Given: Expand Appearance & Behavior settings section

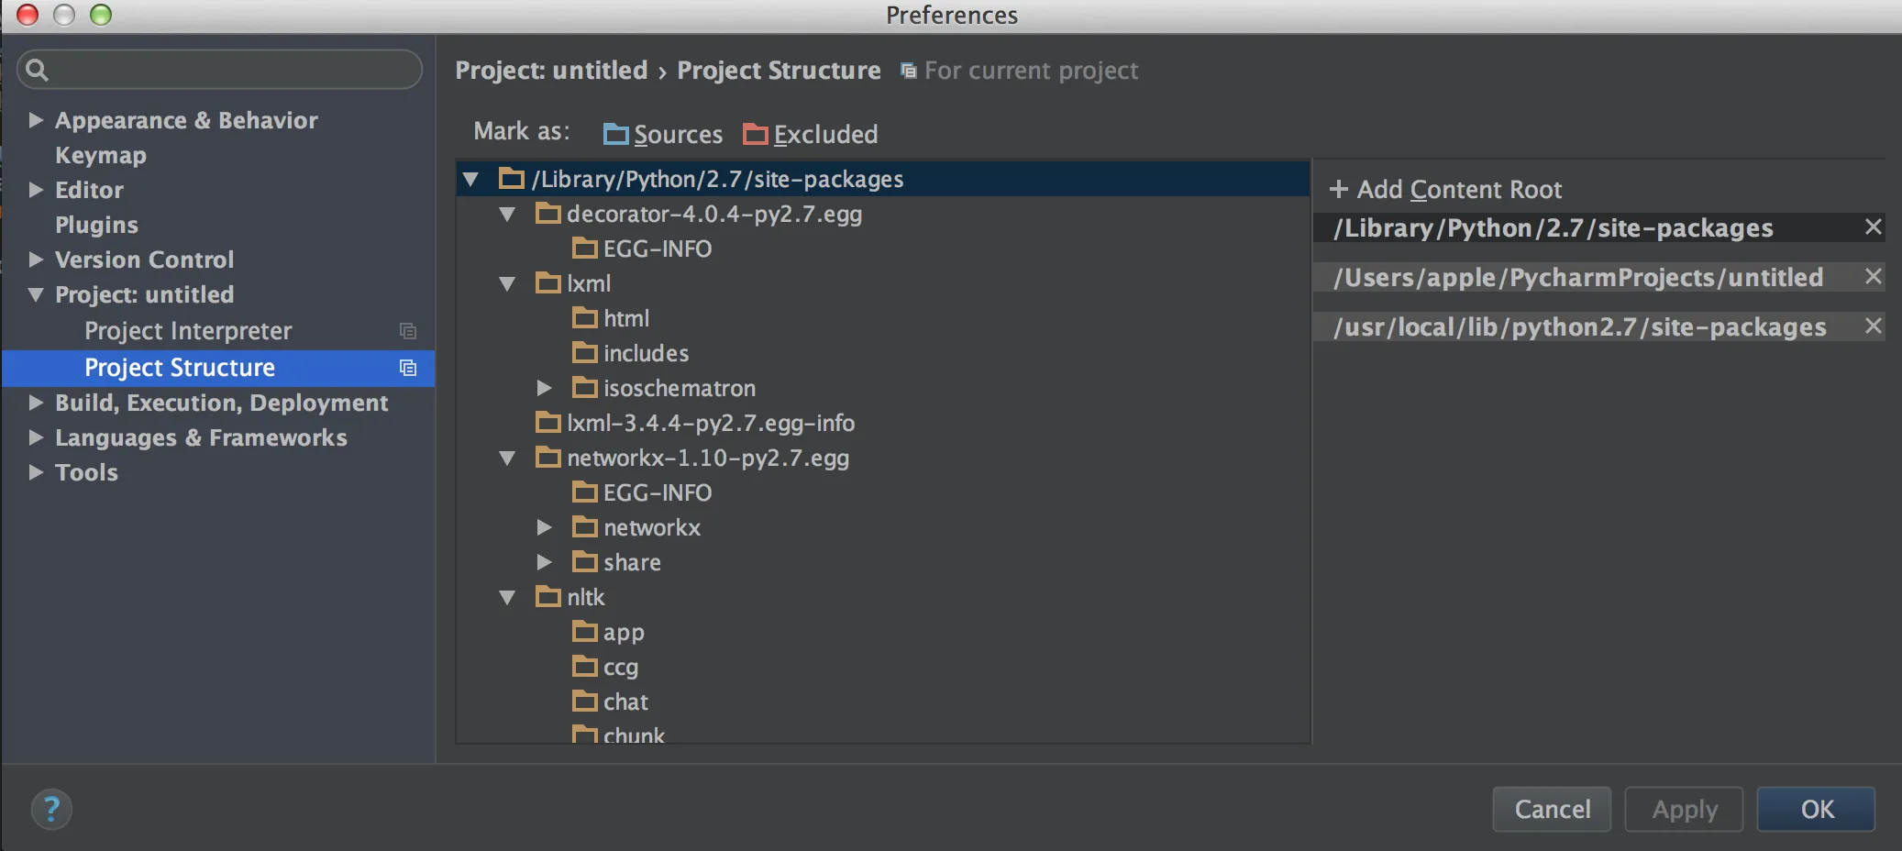Looking at the screenshot, I should click(36, 120).
